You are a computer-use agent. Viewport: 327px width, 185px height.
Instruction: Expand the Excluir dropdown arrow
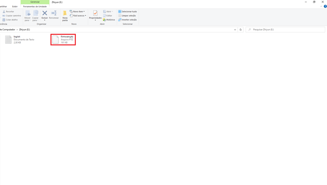tap(45, 20)
